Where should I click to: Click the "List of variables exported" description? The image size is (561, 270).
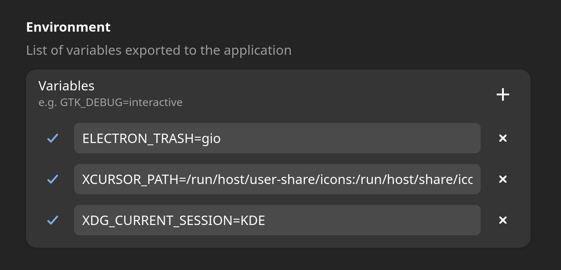click(x=159, y=50)
